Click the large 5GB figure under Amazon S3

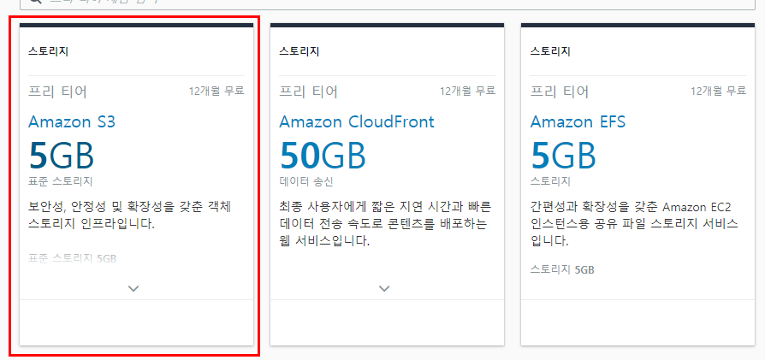(61, 155)
